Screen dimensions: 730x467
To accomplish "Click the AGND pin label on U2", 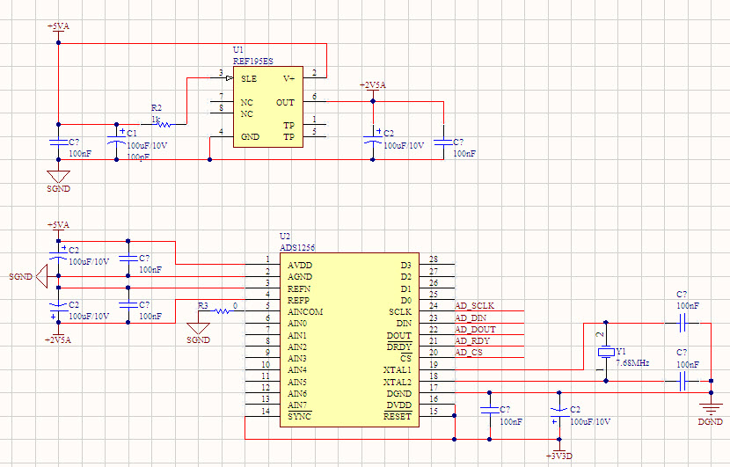I will (300, 277).
